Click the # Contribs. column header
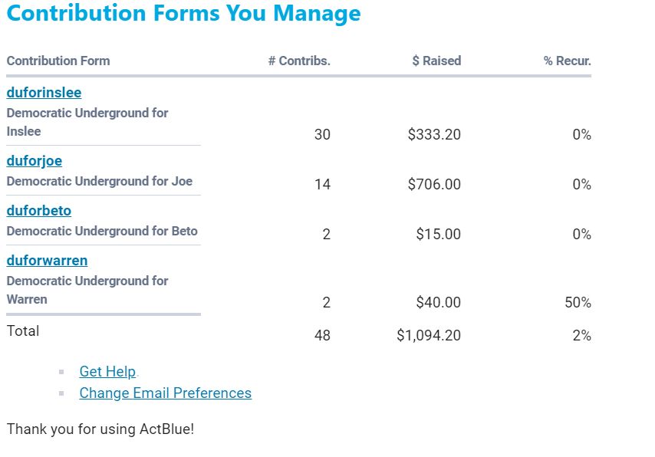 [x=299, y=61]
